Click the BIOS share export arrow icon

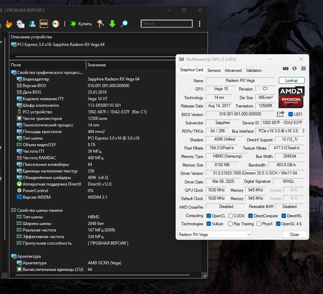click(x=280, y=114)
